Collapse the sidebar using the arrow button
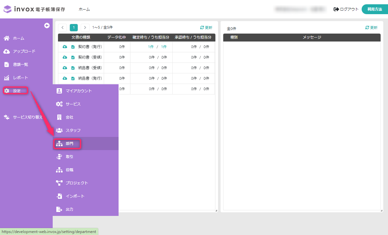 [x=47, y=25]
